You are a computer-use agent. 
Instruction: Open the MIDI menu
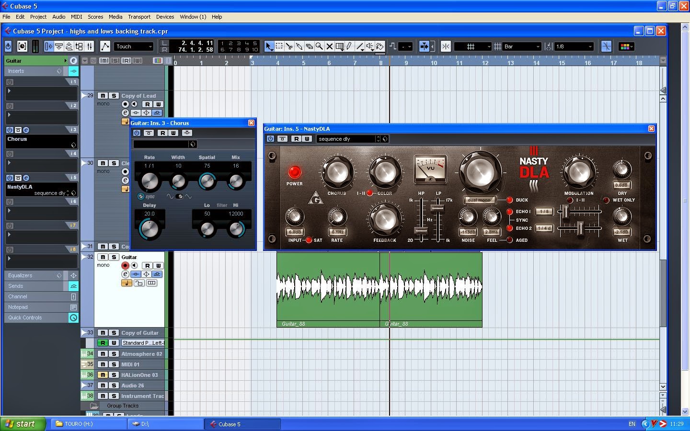pos(77,17)
